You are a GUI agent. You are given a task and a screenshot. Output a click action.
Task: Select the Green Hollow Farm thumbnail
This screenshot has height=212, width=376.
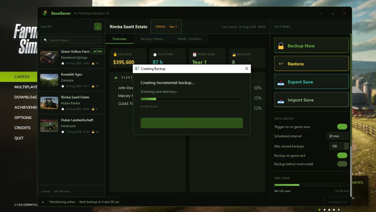49,57
